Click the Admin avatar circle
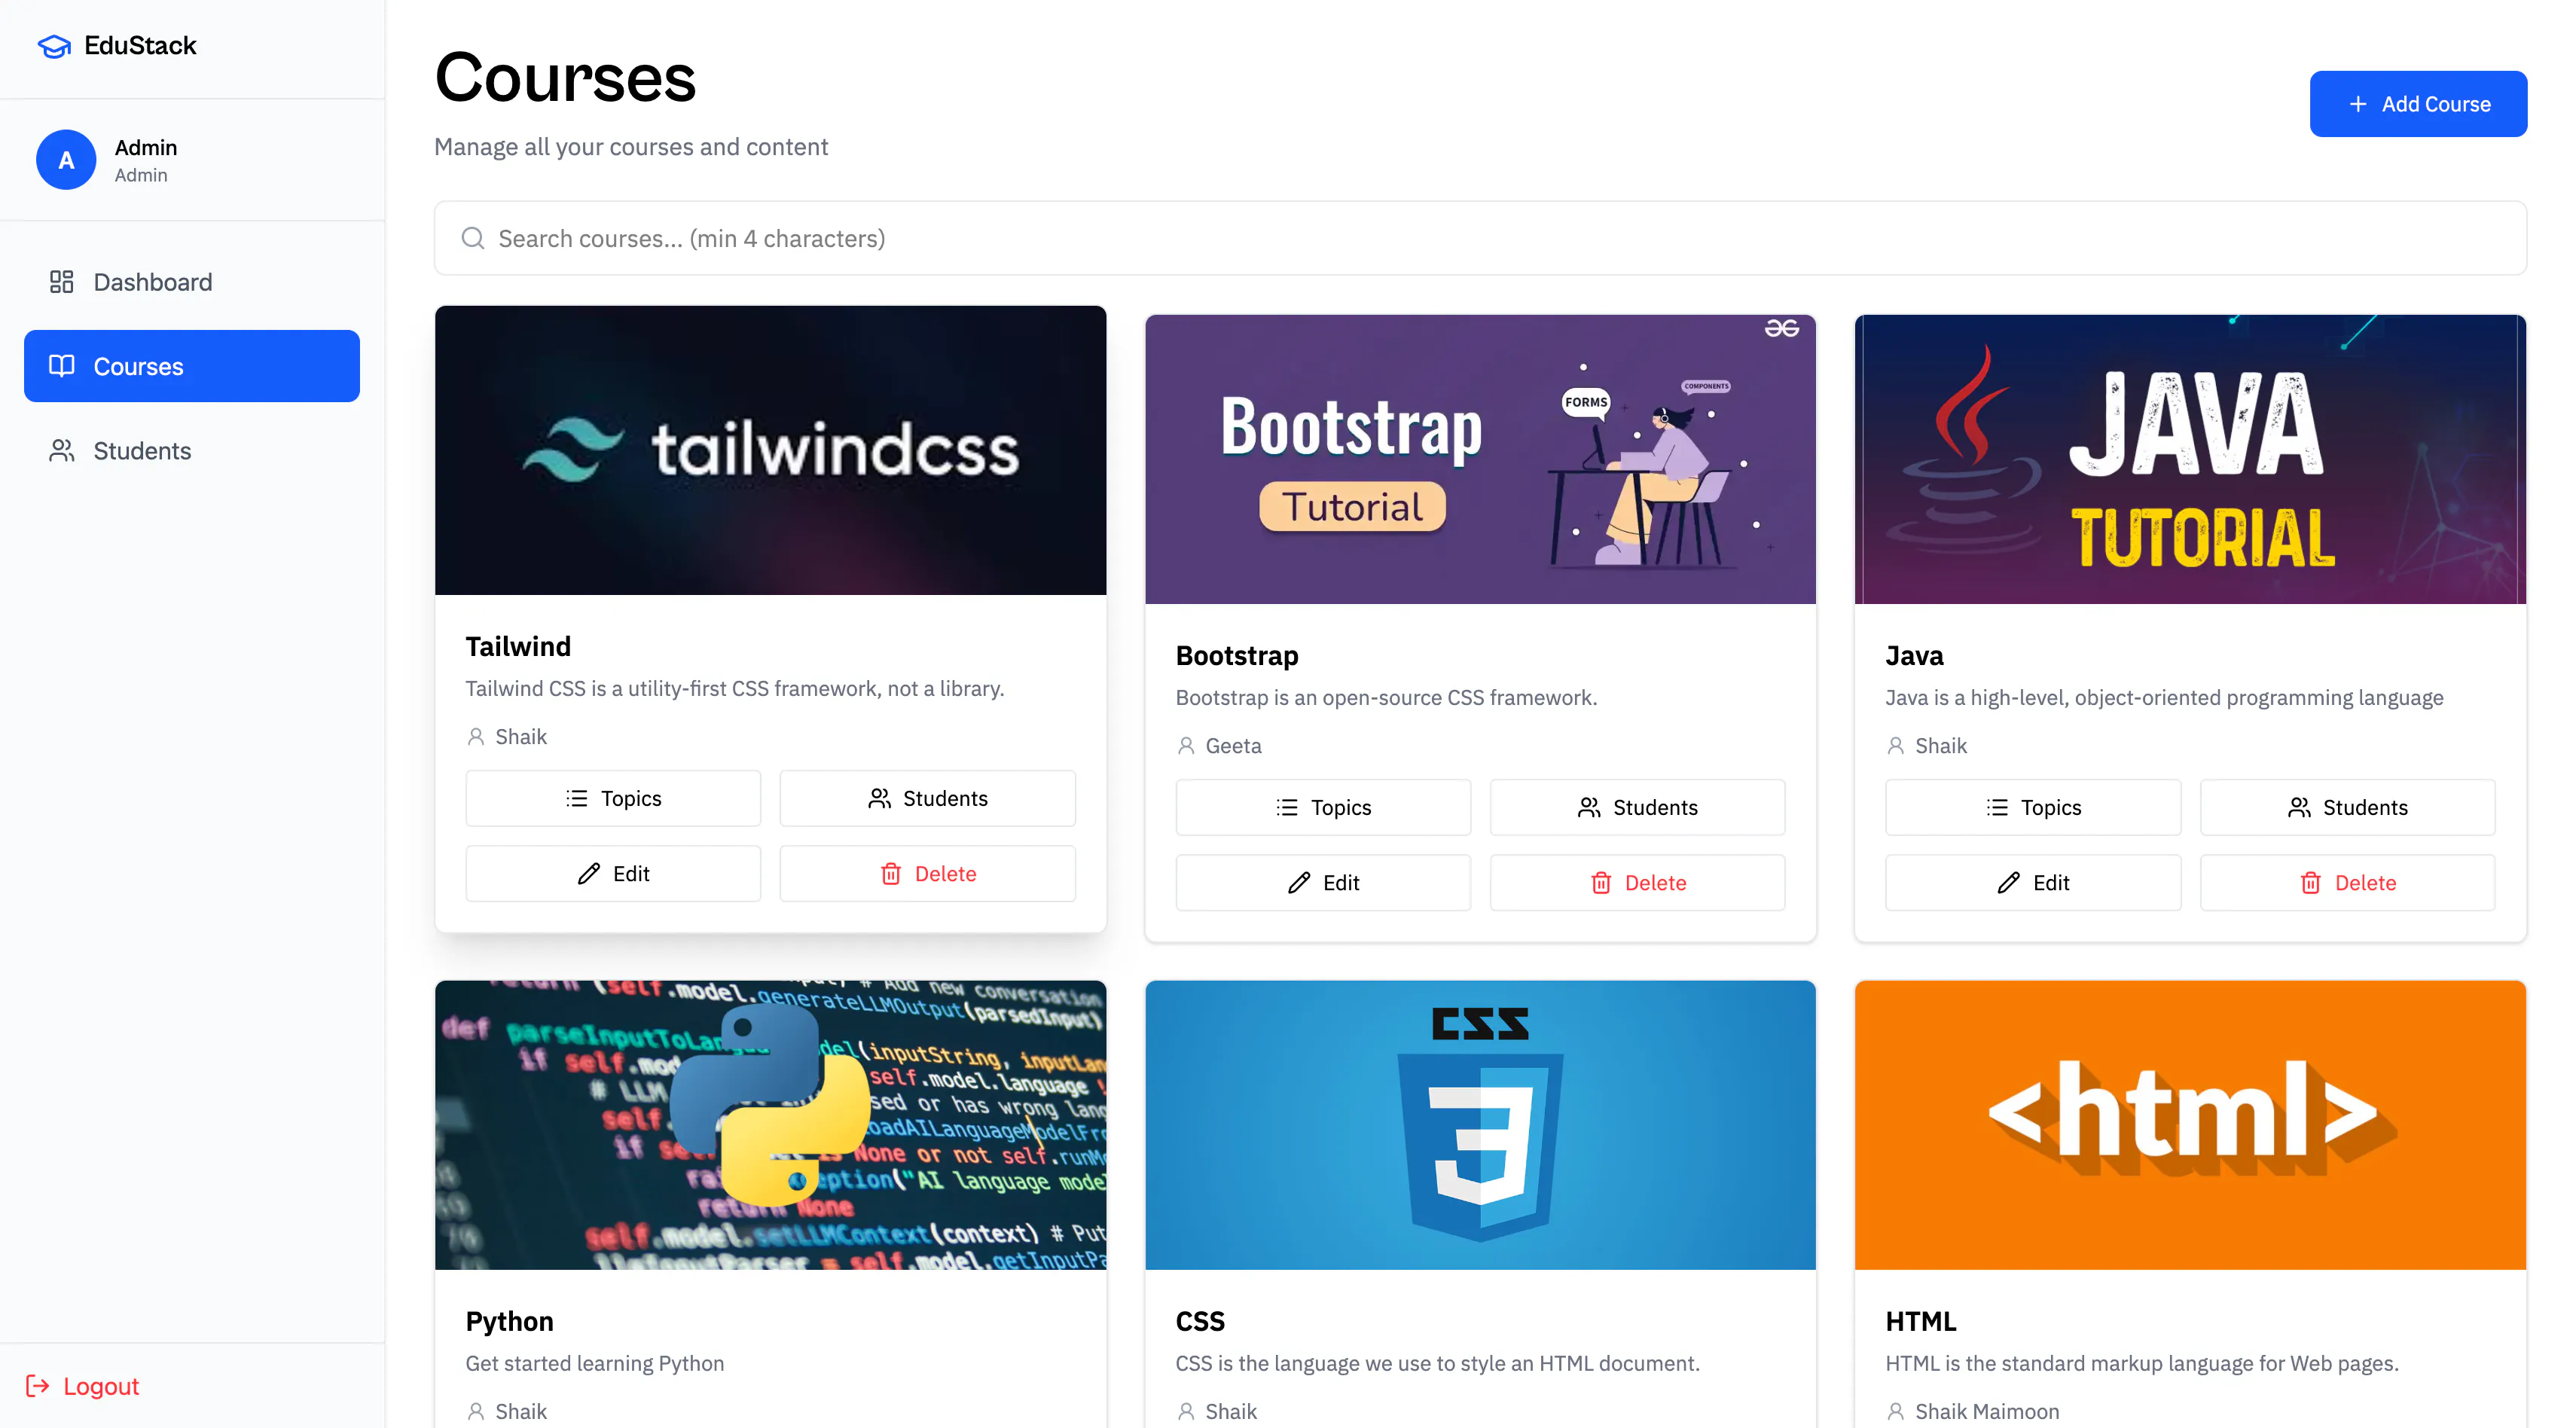 [66, 160]
